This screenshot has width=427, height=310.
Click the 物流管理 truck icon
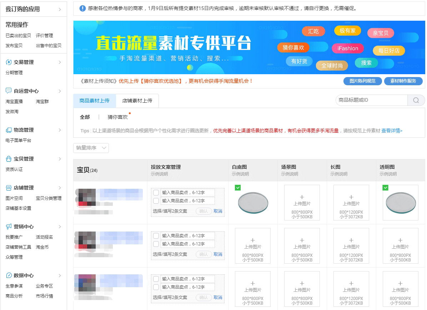(x=9, y=130)
